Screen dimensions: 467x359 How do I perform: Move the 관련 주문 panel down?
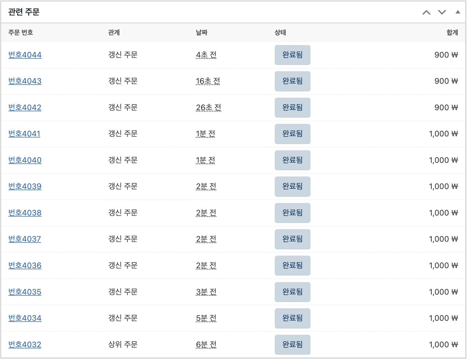pyautogui.click(x=442, y=12)
